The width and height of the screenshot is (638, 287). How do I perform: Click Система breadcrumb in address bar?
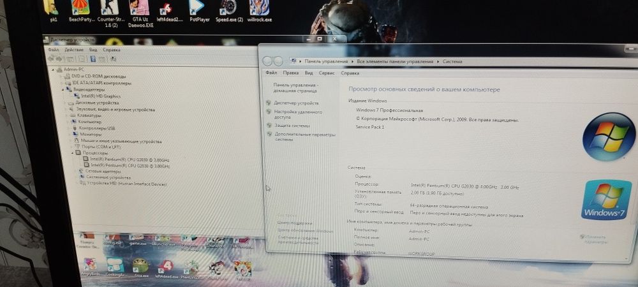point(452,62)
